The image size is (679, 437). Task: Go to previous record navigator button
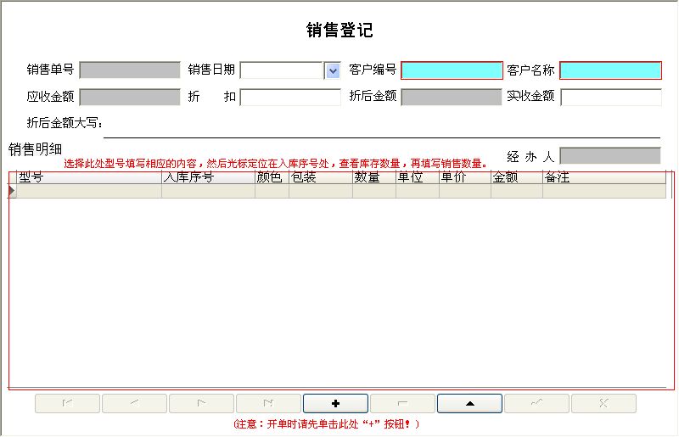(x=135, y=403)
